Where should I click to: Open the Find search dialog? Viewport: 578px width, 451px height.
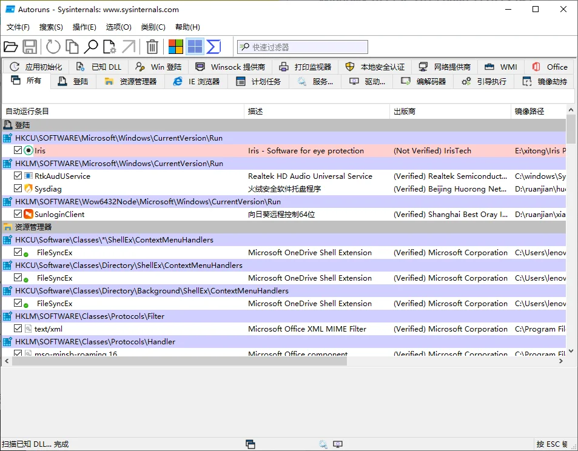click(92, 47)
